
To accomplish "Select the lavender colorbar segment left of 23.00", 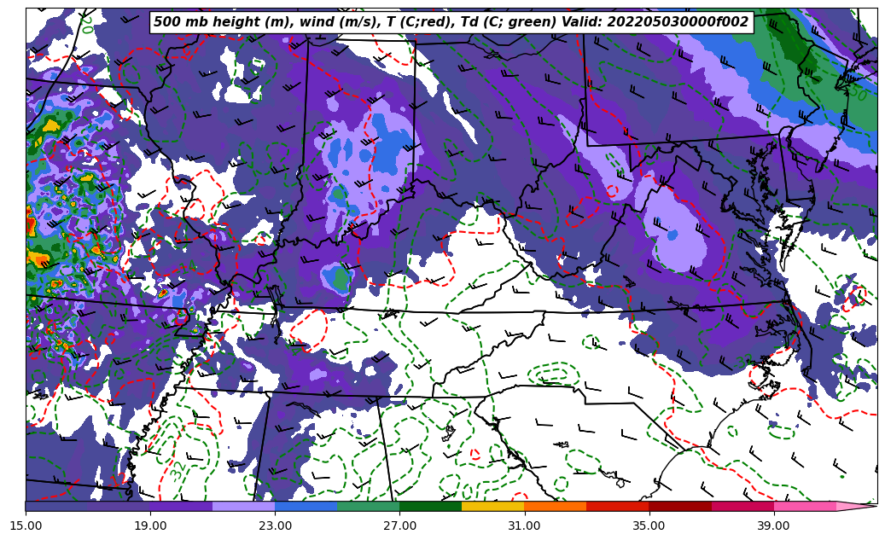I will pyautogui.click(x=244, y=506).
